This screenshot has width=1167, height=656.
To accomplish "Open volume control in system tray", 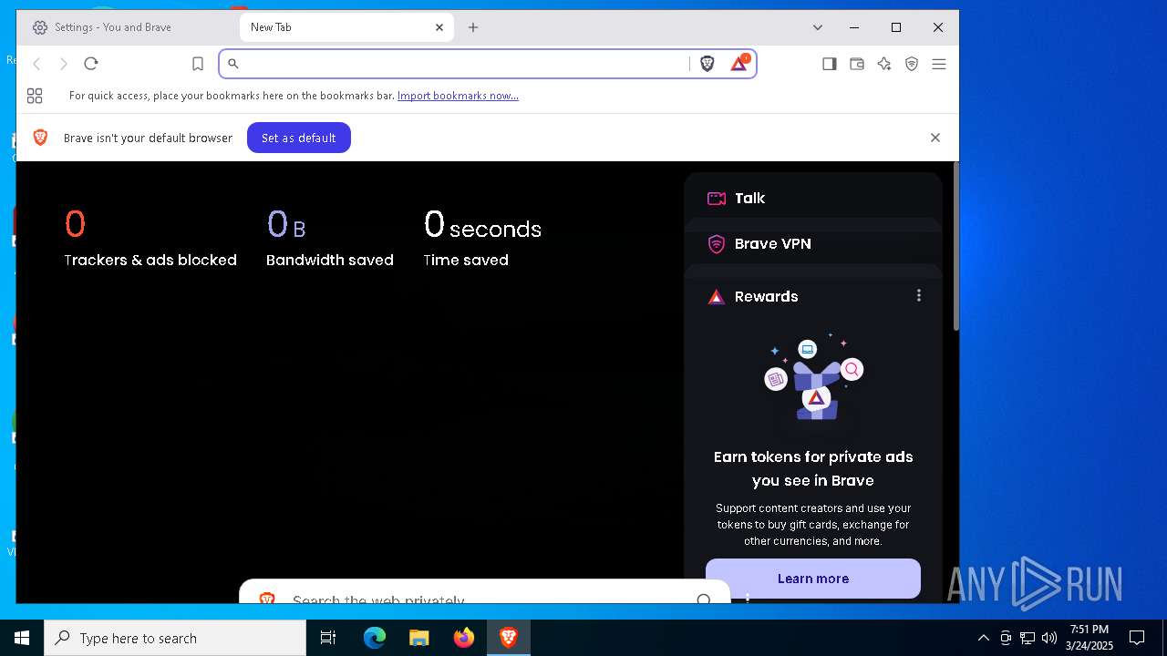I will coord(1049,638).
